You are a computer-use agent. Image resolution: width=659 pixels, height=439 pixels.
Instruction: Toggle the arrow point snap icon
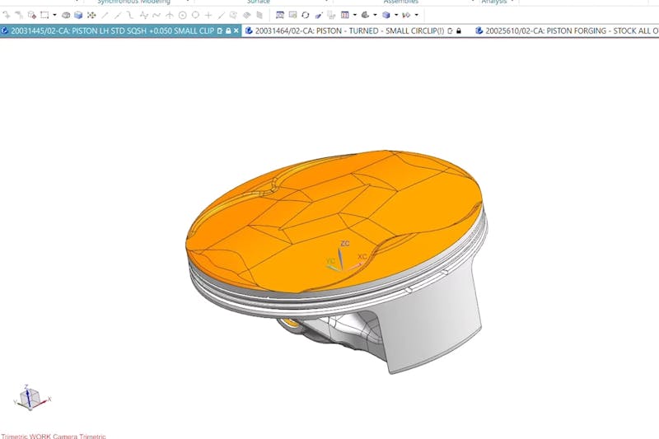tap(170, 15)
